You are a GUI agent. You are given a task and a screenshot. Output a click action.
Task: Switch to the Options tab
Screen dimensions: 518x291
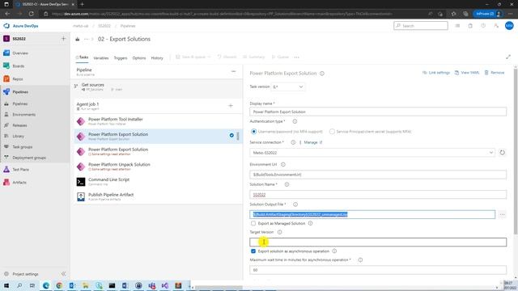coord(139,57)
